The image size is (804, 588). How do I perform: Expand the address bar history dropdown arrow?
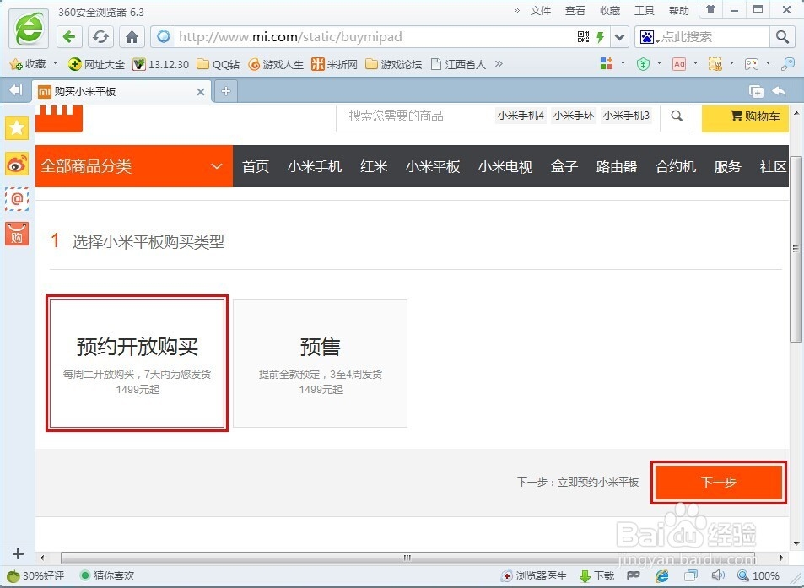619,37
